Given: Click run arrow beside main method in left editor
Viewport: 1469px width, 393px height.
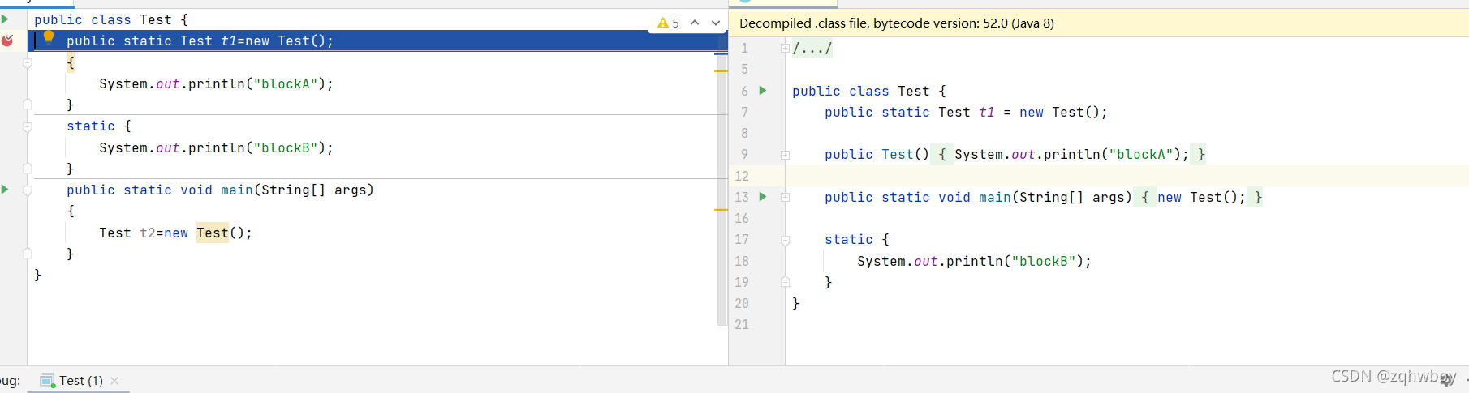Looking at the screenshot, I should point(5,190).
